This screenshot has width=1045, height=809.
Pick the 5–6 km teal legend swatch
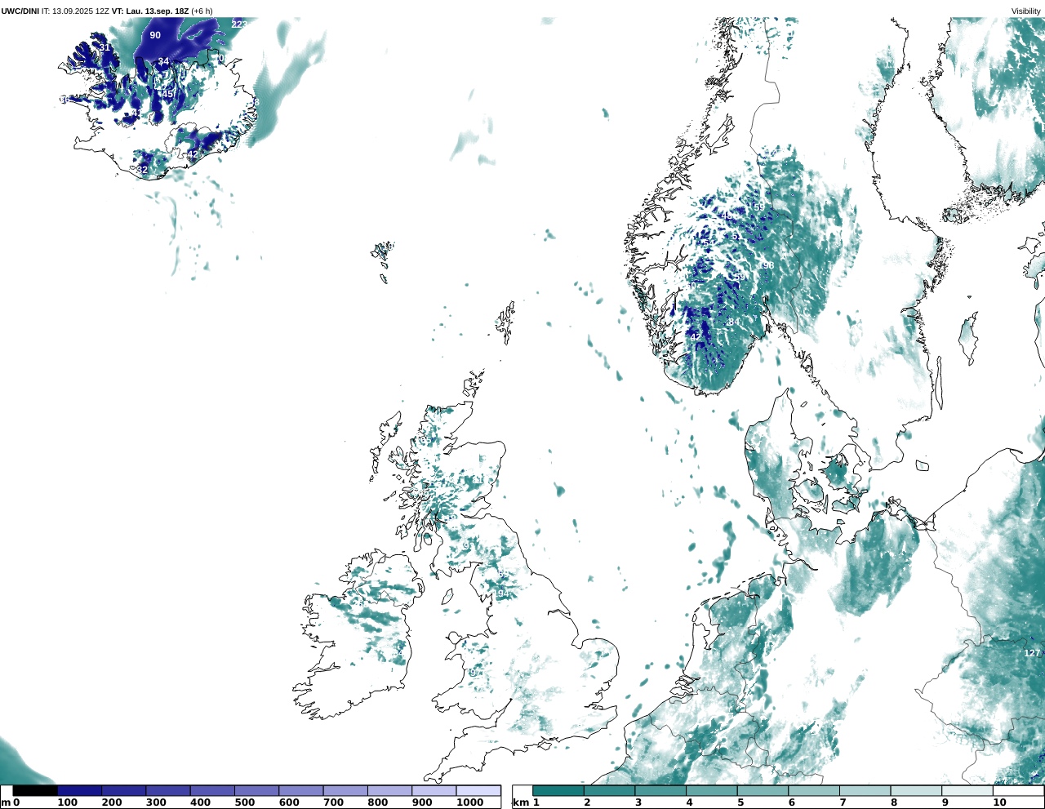(x=763, y=790)
